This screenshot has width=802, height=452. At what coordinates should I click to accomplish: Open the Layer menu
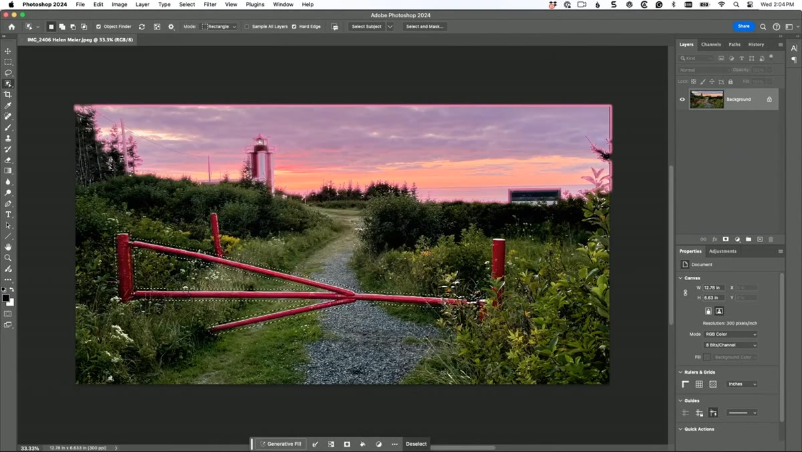pyautogui.click(x=142, y=5)
